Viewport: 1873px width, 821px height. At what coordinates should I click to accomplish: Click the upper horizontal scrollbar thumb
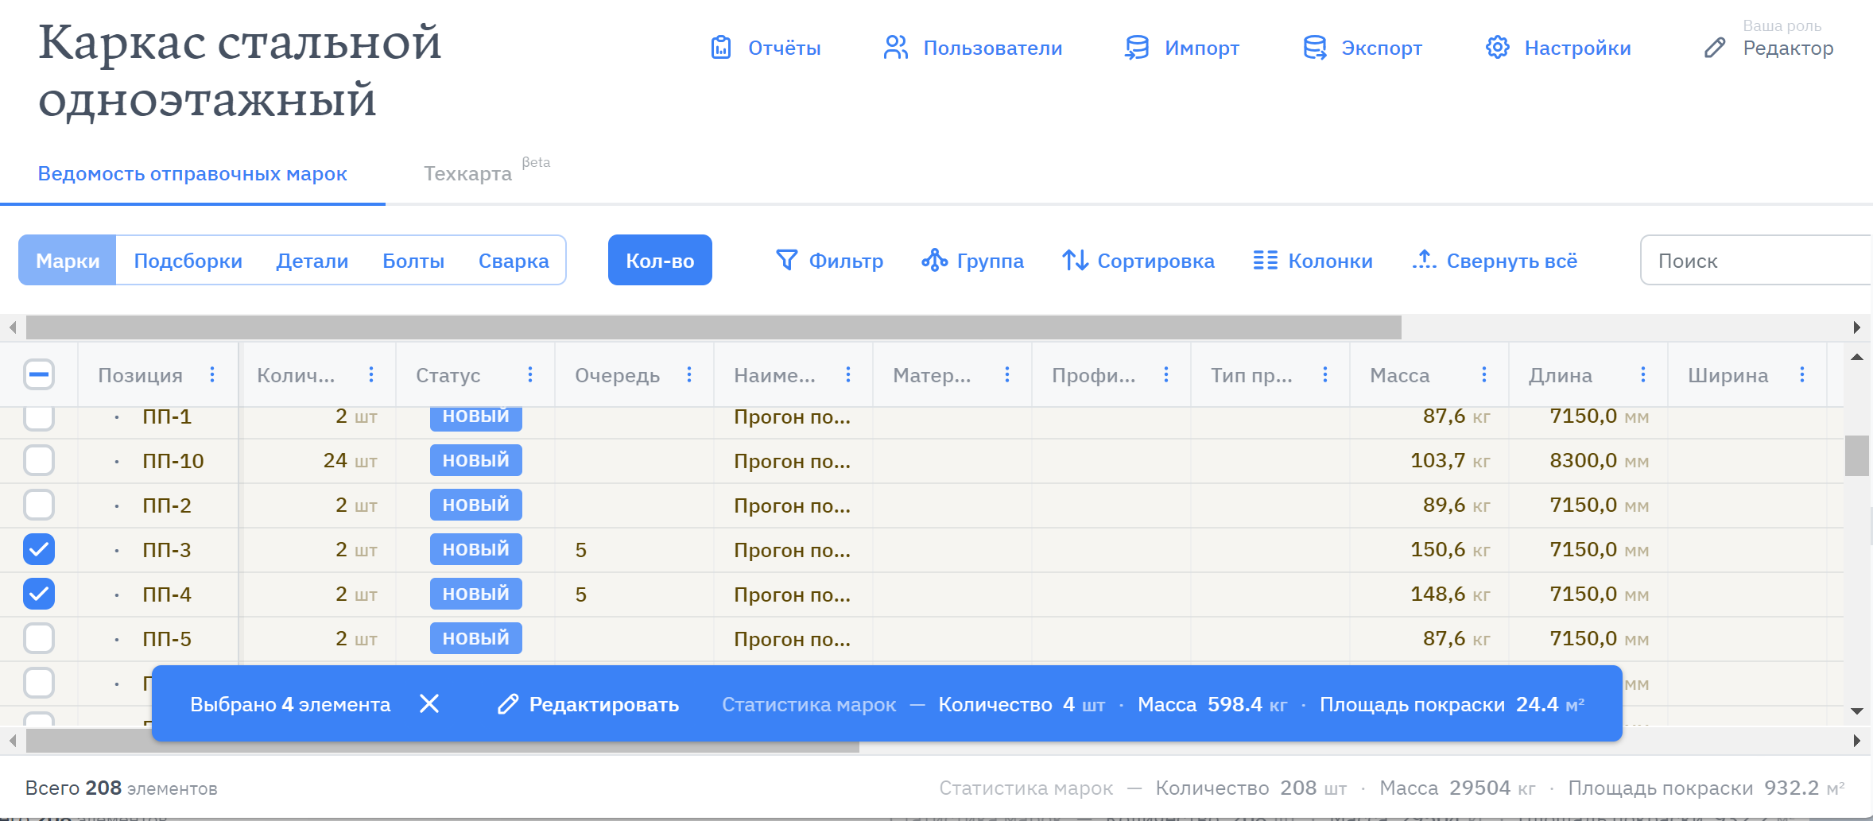pos(714,327)
